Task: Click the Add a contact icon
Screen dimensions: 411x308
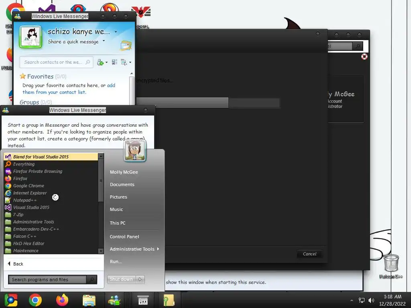Action: pyautogui.click(x=100, y=62)
